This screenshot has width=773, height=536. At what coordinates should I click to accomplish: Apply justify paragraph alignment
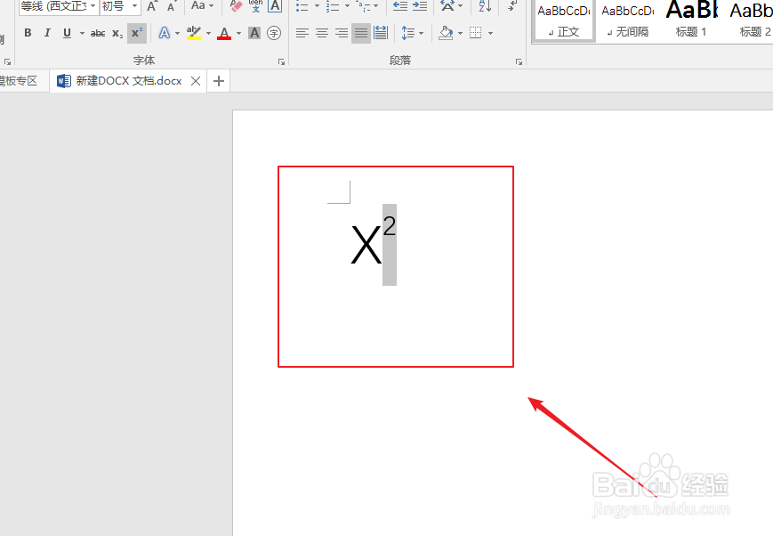(x=361, y=33)
